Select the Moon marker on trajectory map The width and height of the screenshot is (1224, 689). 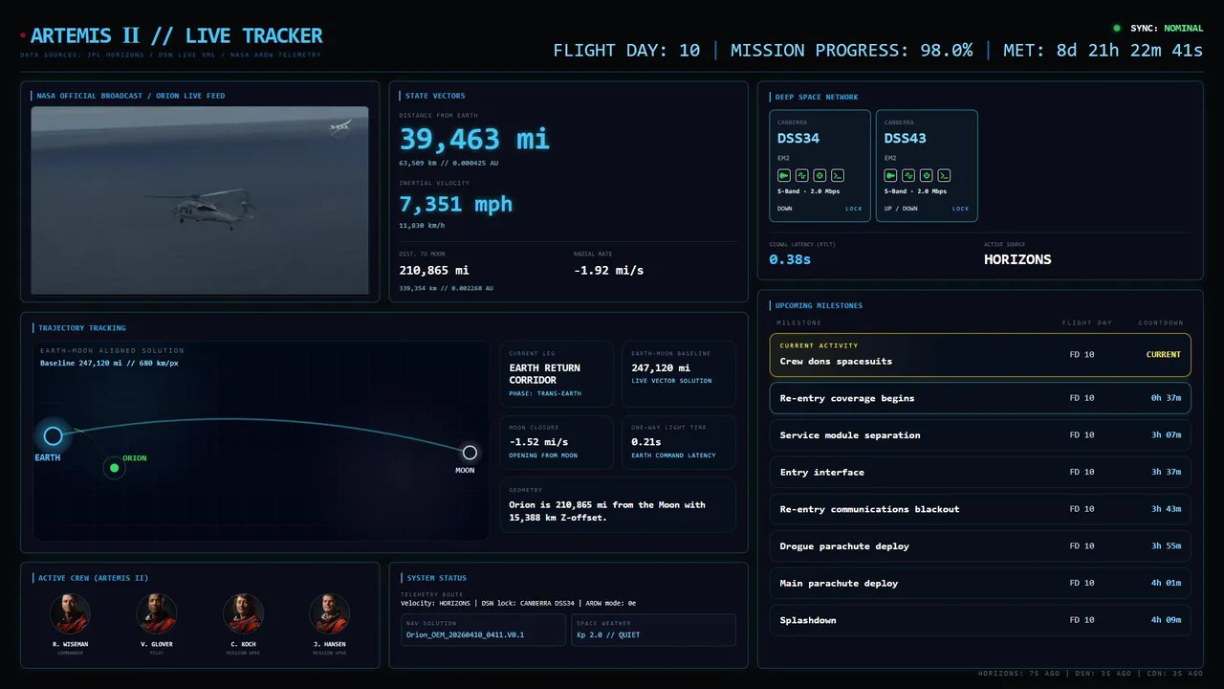pyautogui.click(x=470, y=453)
